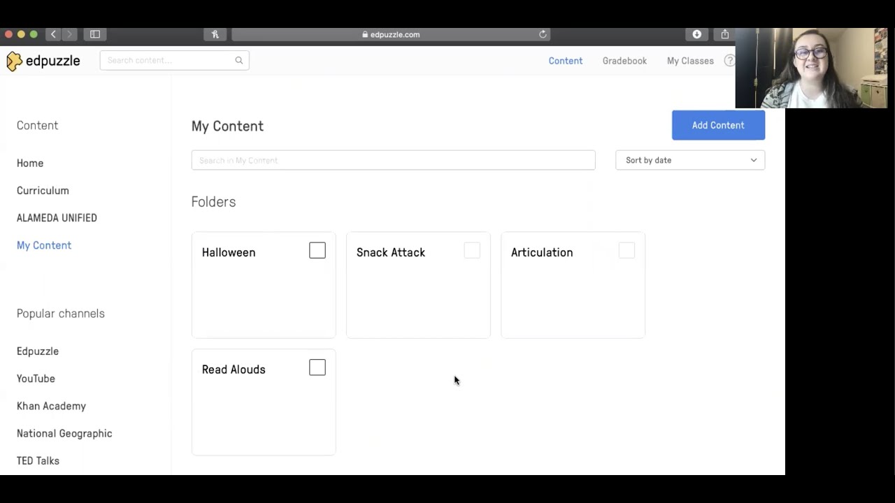Click the browser extension icon left of the address bar
Screen dimensions: 895x503
coord(215,34)
